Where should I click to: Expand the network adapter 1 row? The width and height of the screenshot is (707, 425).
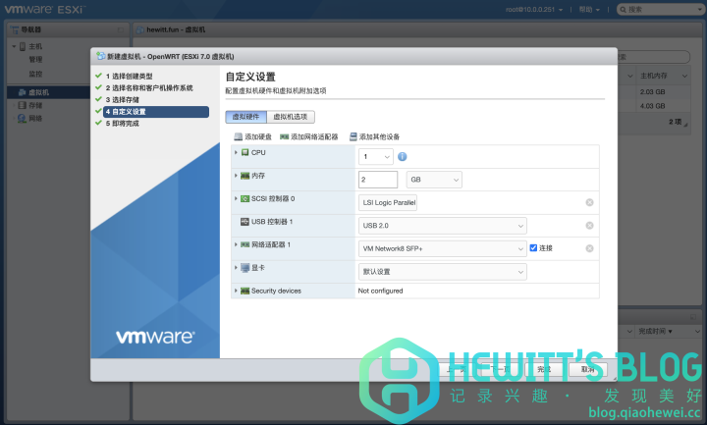[236, 244]
